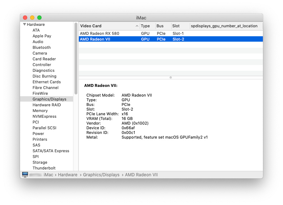Viewport: 283px width, 205px height.
Task: Sort by Type column header
Action: [x=148, y=26]
